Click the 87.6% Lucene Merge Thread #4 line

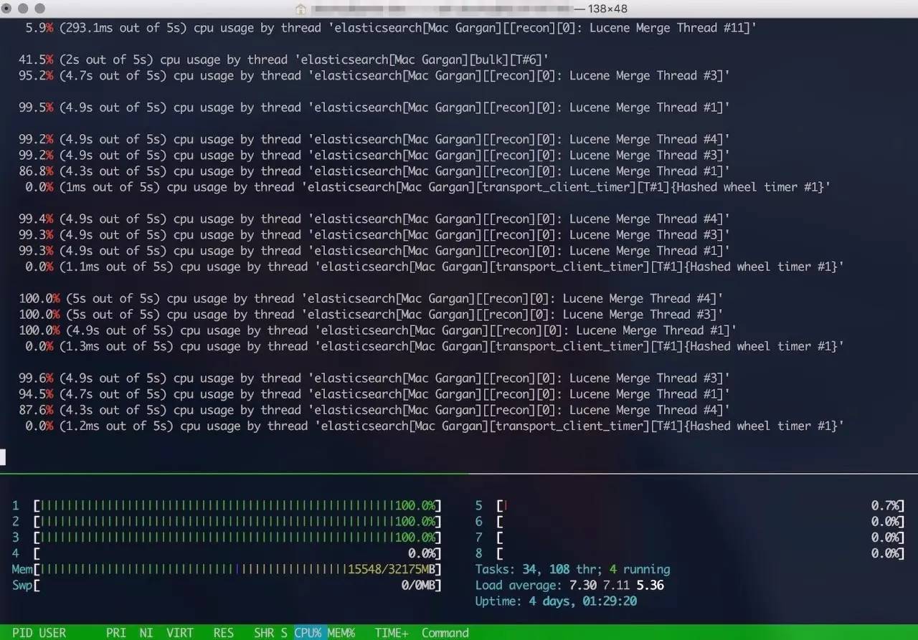click(374, 410)
